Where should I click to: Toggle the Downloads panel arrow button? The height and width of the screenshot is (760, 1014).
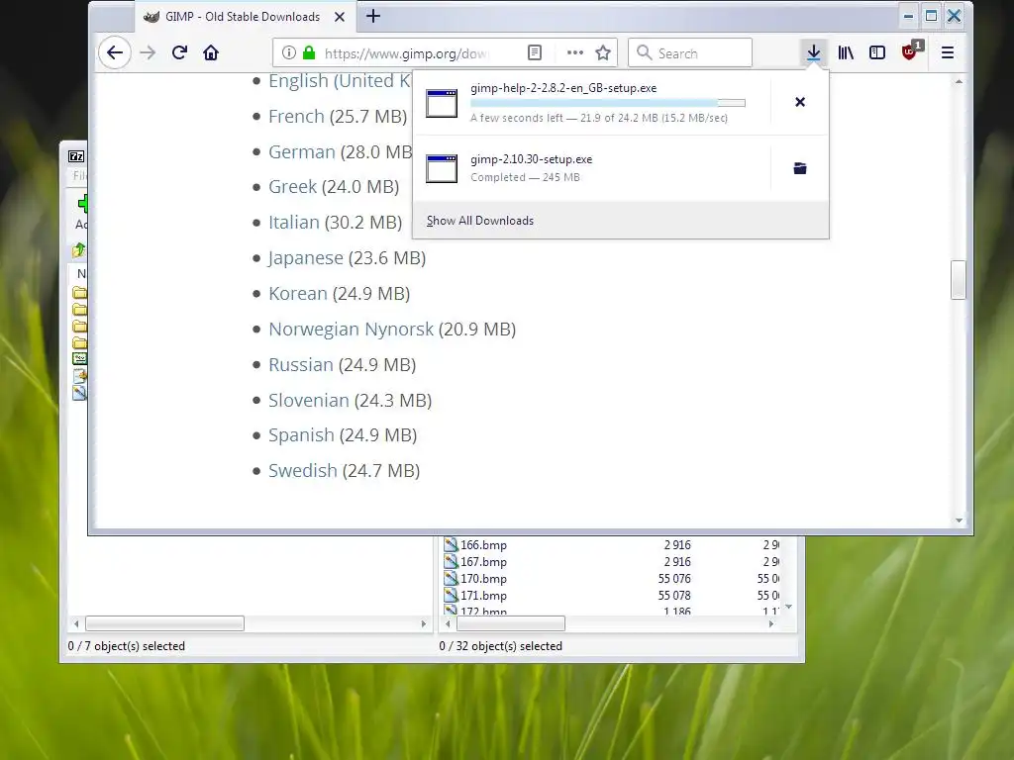click(814, 53)
